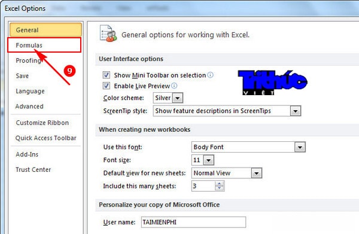Image resolution: width=359 pixels, height=234 pixels.
Task: Switch to the Save options category
Action: click(x=45, y=76)
